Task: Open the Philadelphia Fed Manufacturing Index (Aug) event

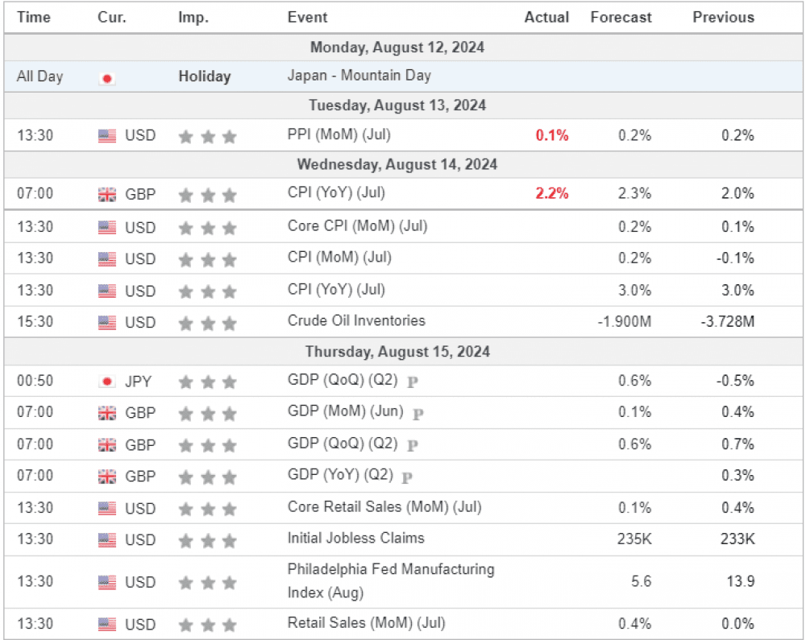Action: click(391, 580)
